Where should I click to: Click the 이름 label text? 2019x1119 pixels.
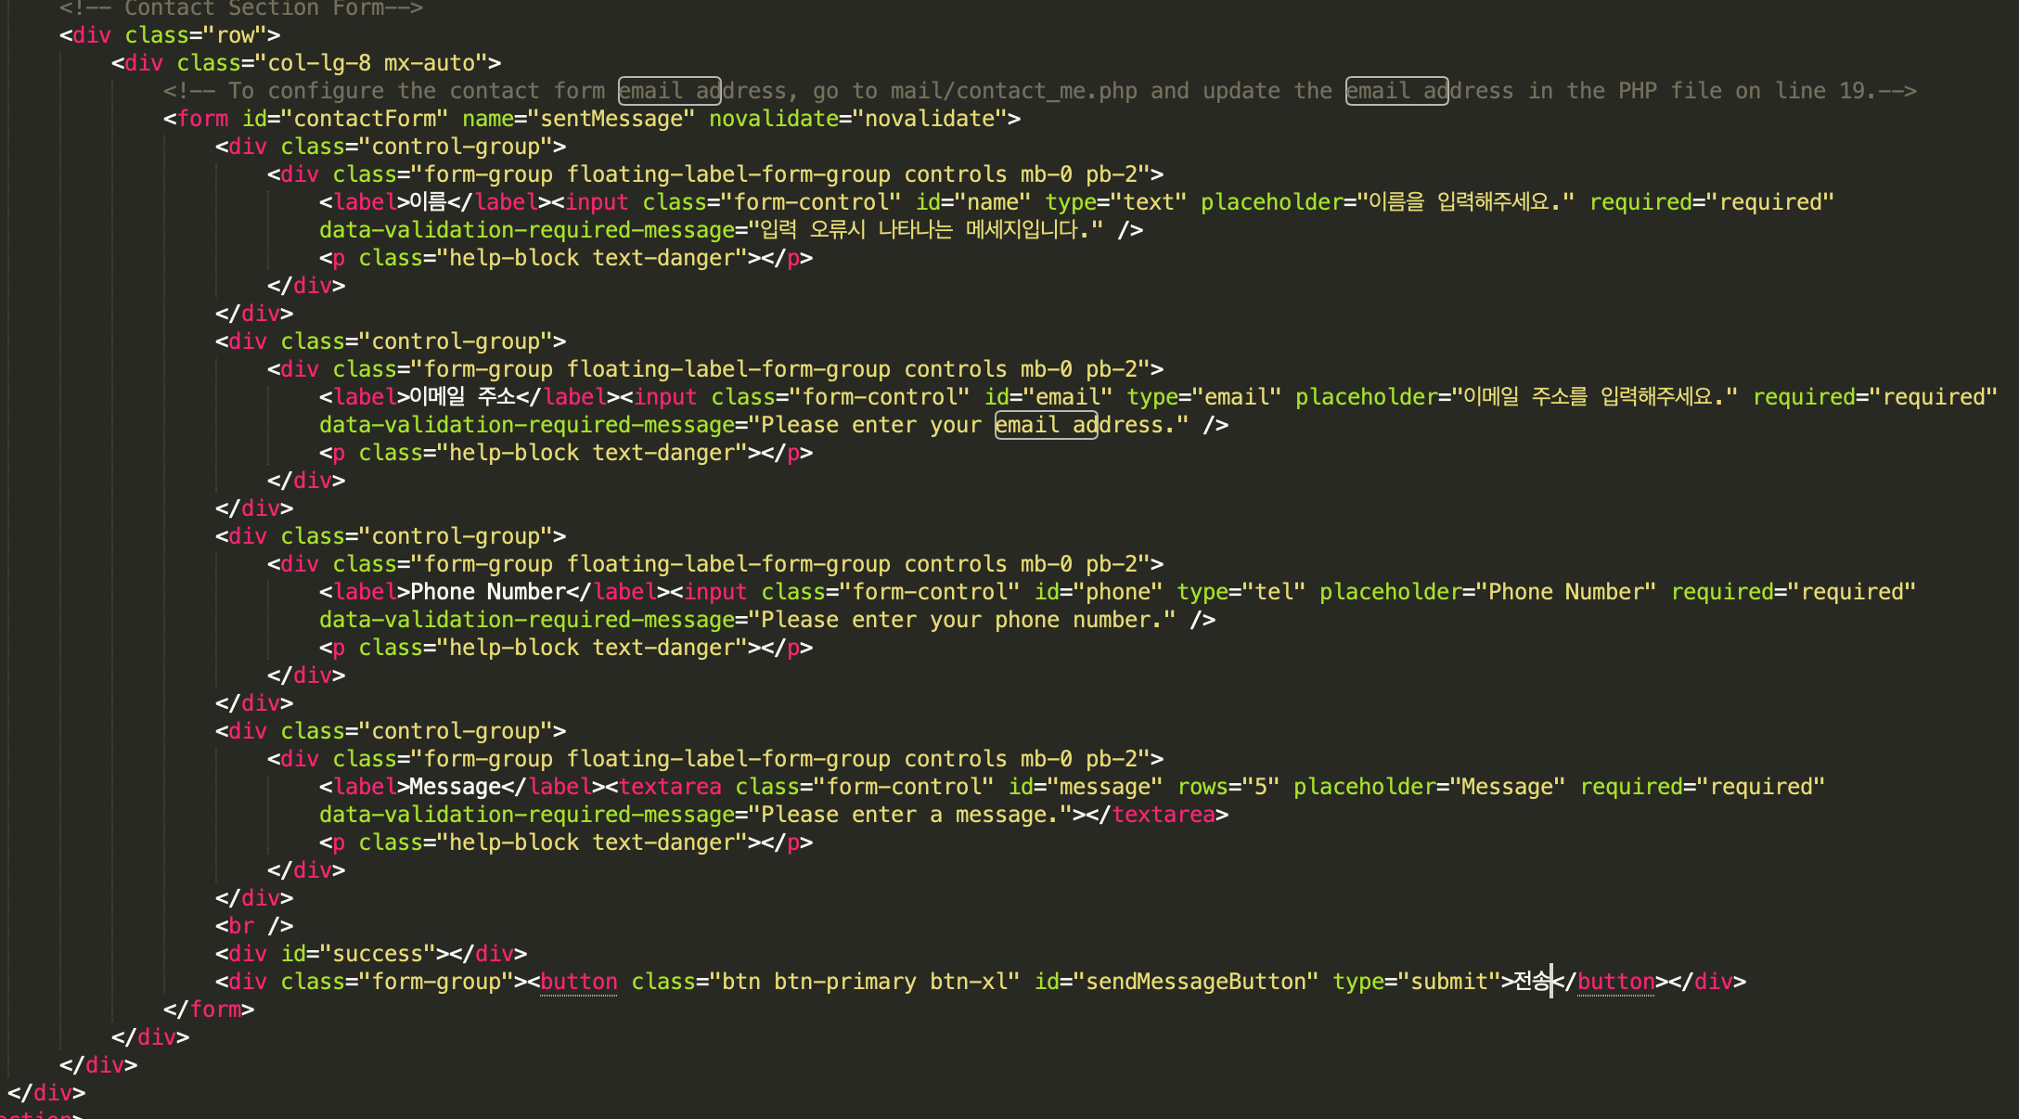[428, 202]
